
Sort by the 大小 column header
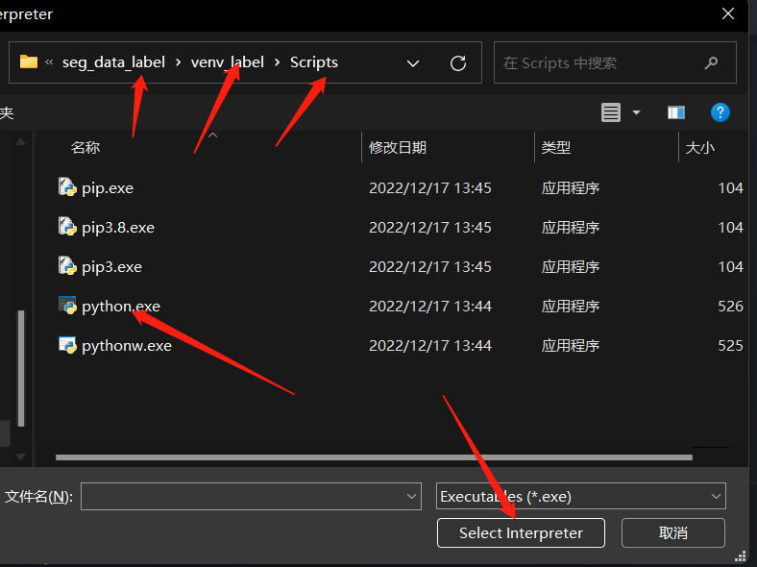coord(700,147)
